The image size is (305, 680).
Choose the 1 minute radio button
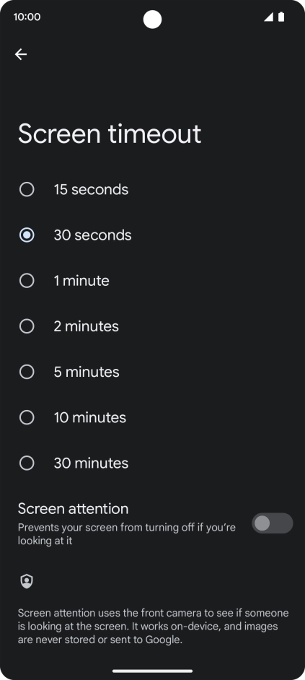(27, 281)
